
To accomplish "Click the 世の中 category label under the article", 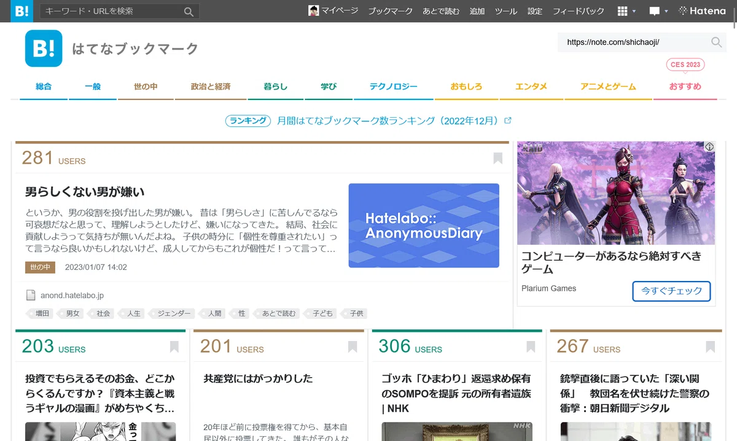I will 41,267.
